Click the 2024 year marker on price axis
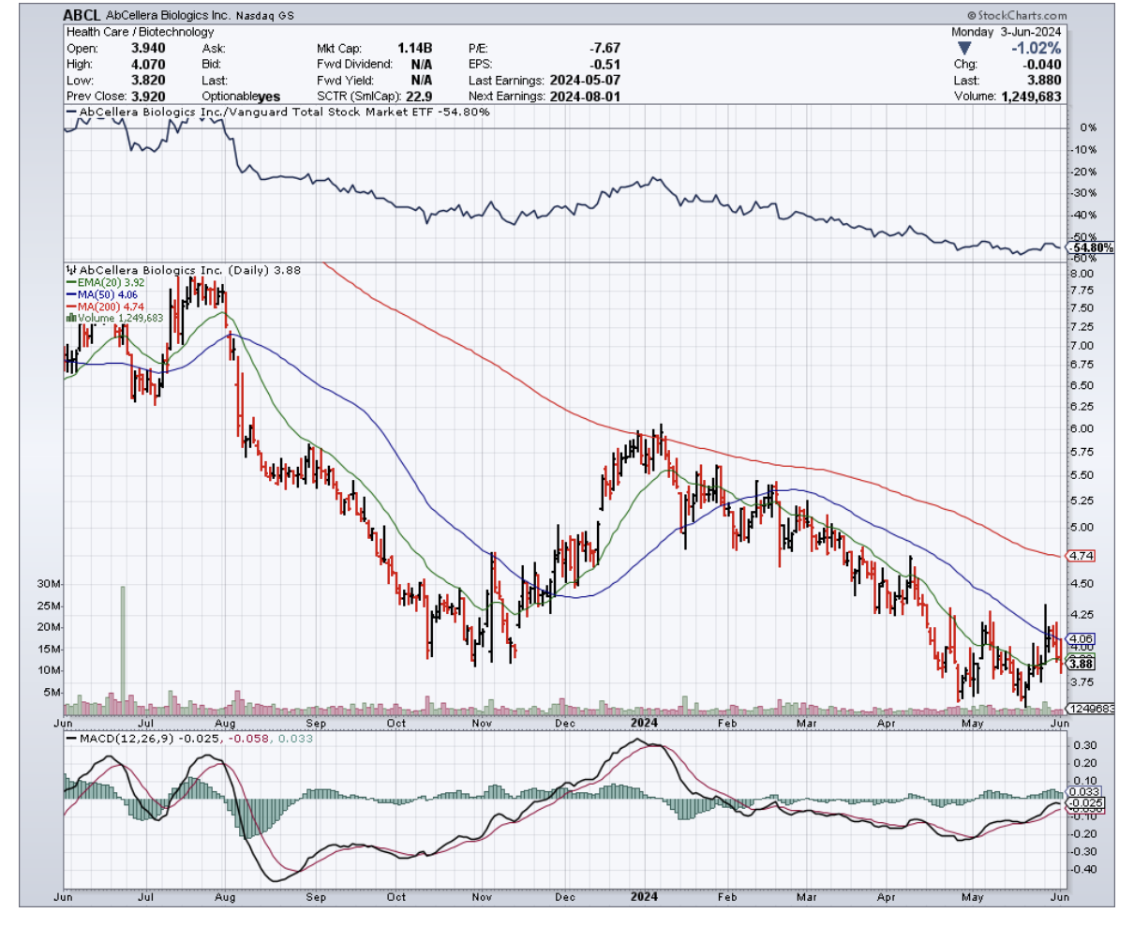1134x928 pixels. 644,723
